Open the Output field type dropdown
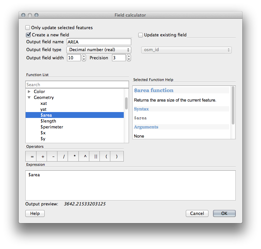261x249 pixels. 99,50
